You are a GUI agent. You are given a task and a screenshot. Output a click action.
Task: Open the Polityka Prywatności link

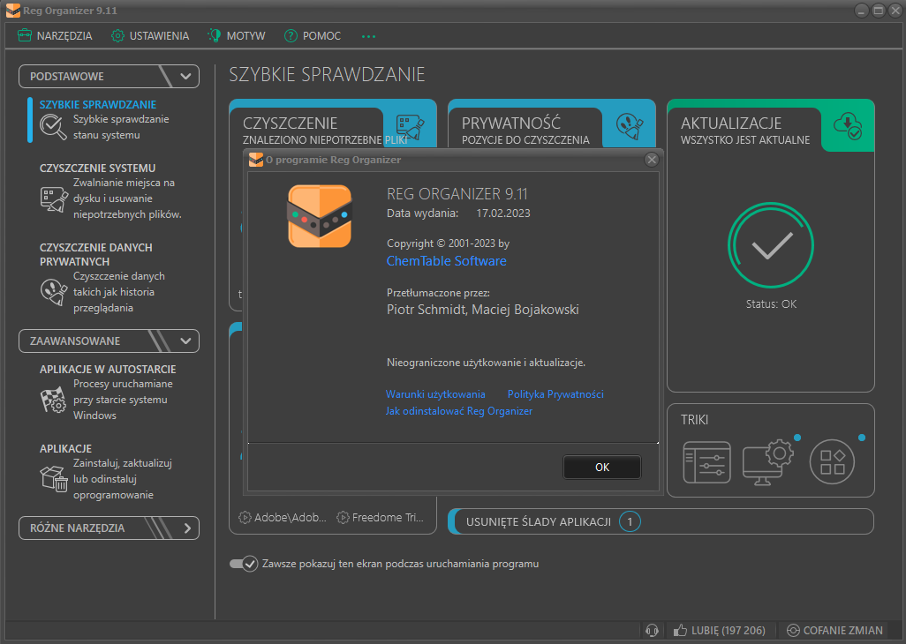click(x=555, y=394)
